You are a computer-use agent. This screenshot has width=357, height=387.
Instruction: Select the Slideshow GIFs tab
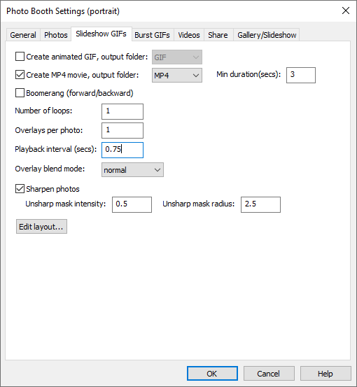pyautogui.click(x=101, y=34)
